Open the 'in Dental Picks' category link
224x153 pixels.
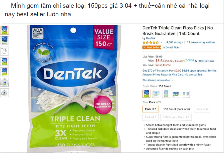click(x=171, y=47)
